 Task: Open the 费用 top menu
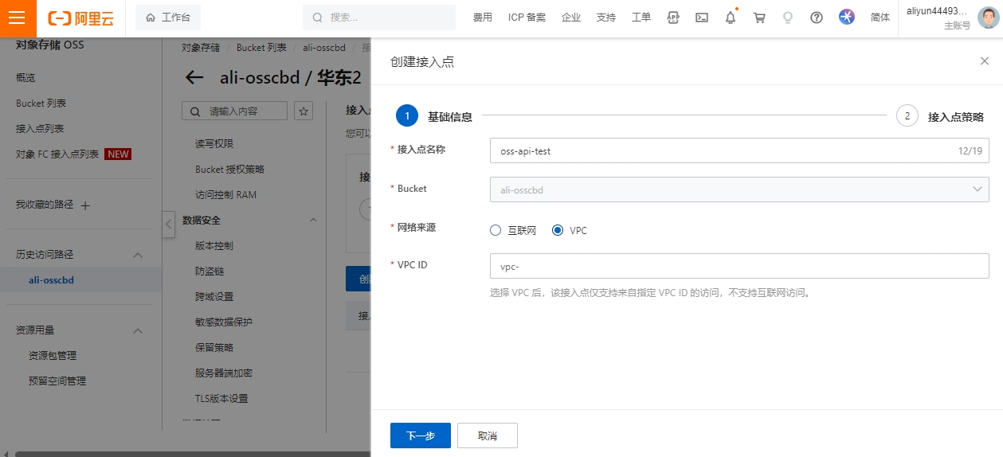(x=482, y=18)
